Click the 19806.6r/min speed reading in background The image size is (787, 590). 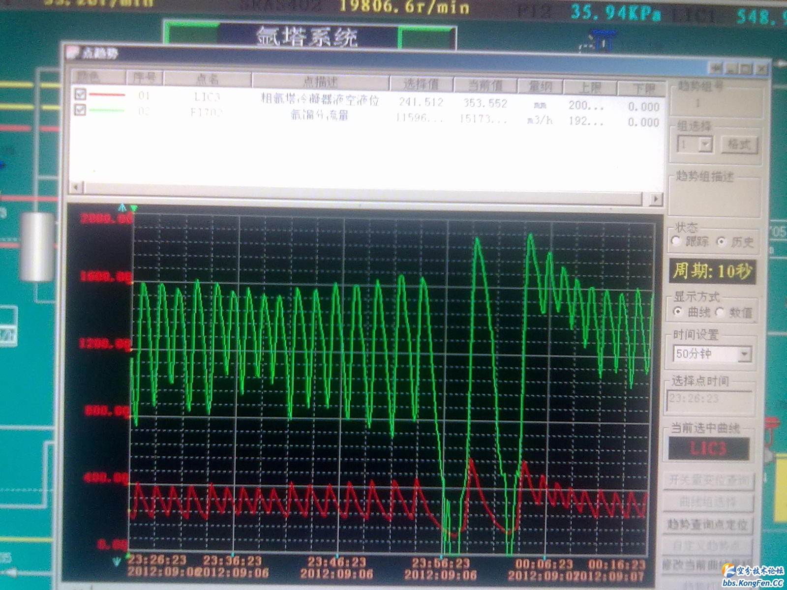404,7
